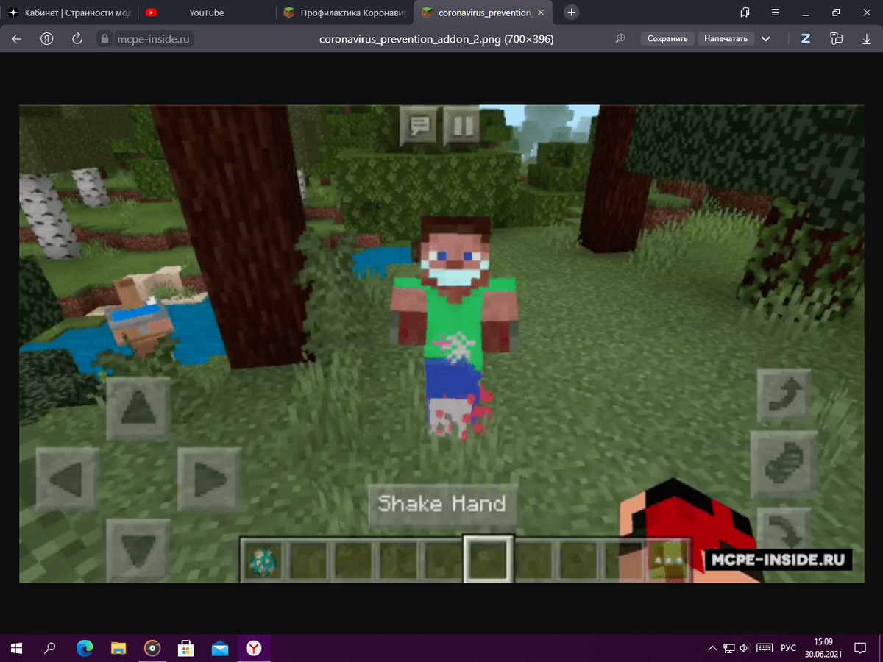
Task: Click the Сохранить button
Action: 667,39
